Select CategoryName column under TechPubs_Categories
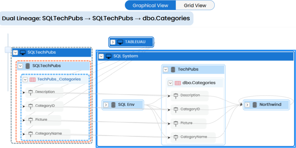Viewport: 296px width, 148px height. [x=48, y=134]
